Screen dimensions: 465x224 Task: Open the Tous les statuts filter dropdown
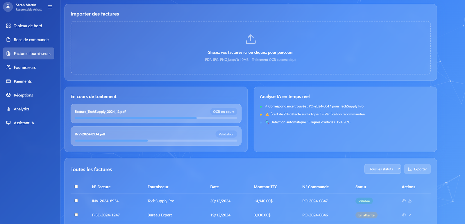(x=382, y=169)
